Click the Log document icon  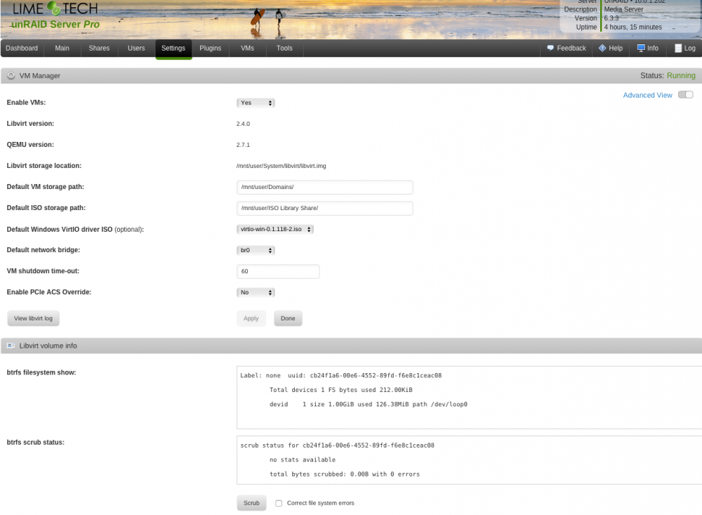tap(678, 48)
